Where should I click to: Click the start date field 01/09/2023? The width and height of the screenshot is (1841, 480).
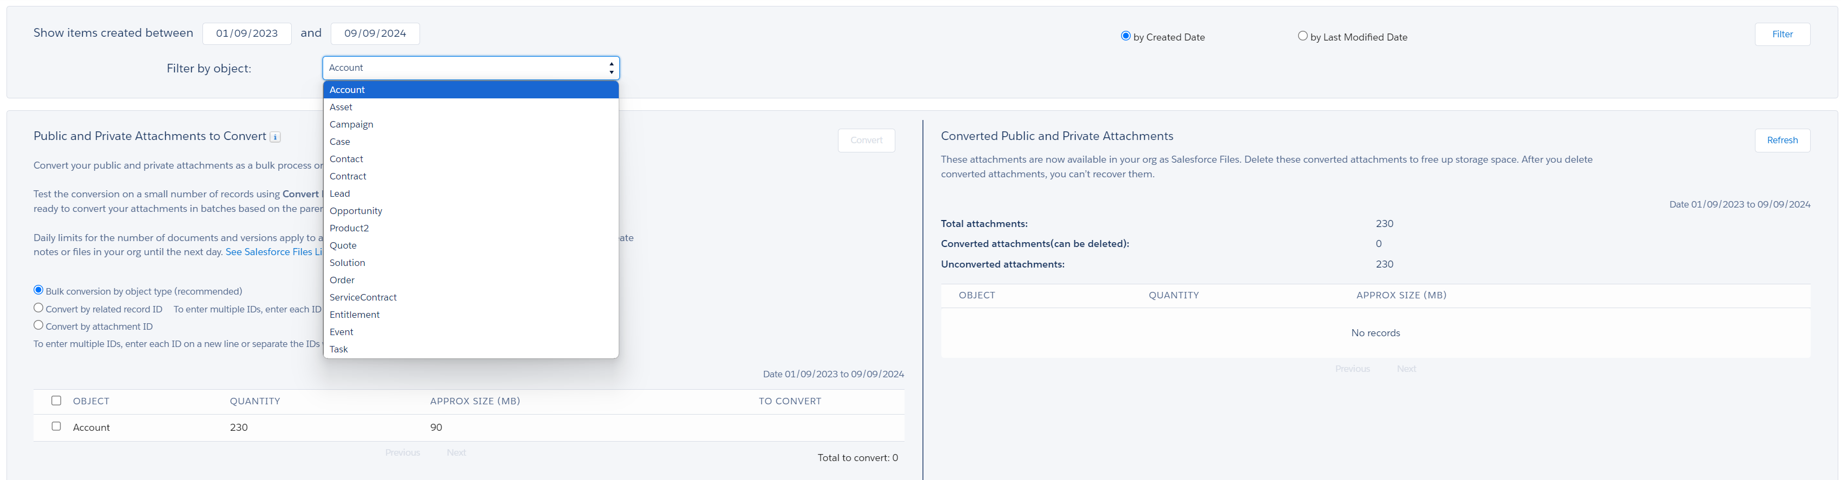click(246, 34)
